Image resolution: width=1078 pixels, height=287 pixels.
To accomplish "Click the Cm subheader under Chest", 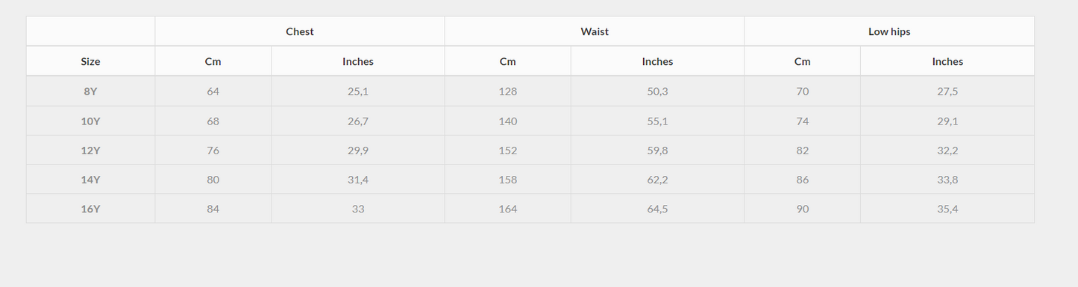I will (x=213, y=61).
